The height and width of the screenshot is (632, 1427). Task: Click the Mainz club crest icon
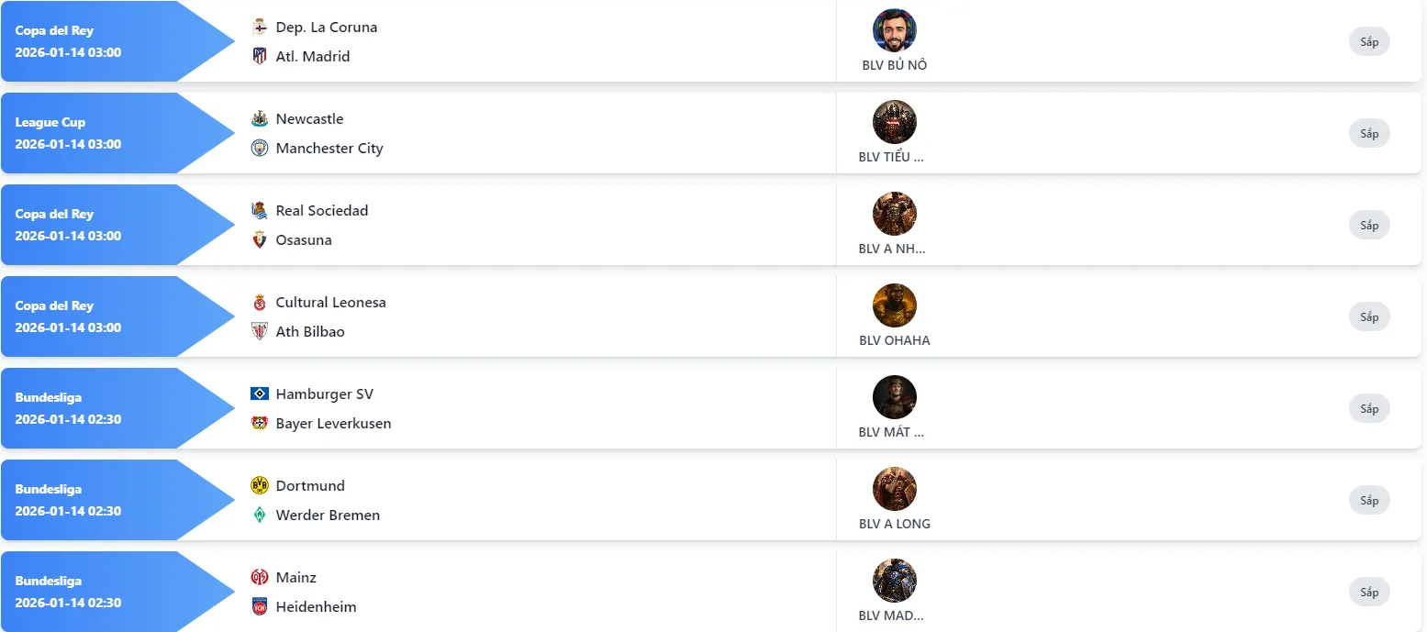(260, 577)
